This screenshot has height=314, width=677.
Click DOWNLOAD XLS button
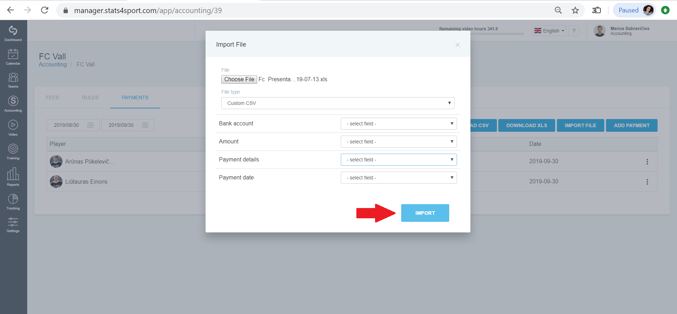click(527, 125)
